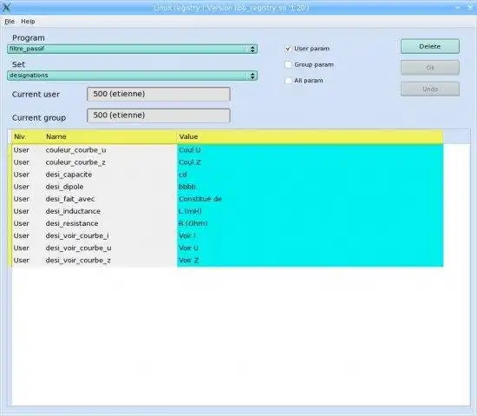Select the desi_inductance row name

click(73, 211)
